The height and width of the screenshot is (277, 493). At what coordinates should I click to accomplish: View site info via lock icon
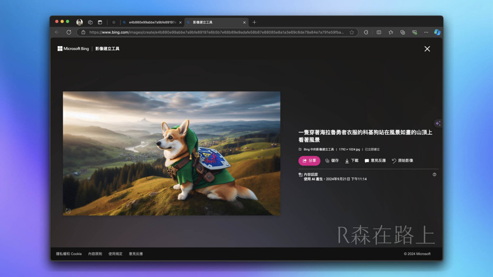pos(83,32)
